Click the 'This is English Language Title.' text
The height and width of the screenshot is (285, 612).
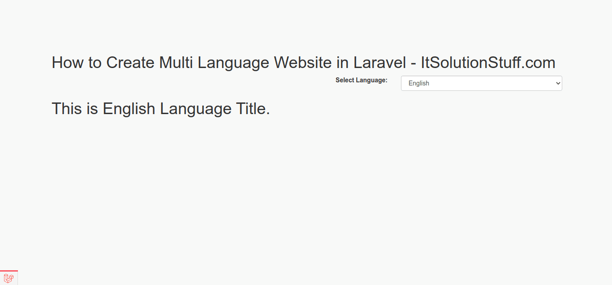click(161, 109)
